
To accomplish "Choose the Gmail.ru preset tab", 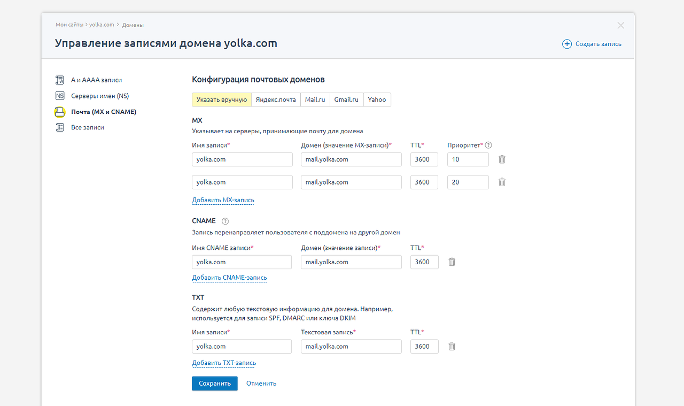I will [346, 99].
